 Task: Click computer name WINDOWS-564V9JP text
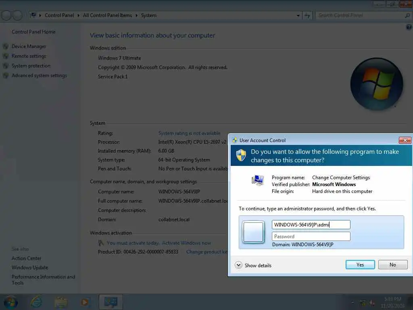179,192
